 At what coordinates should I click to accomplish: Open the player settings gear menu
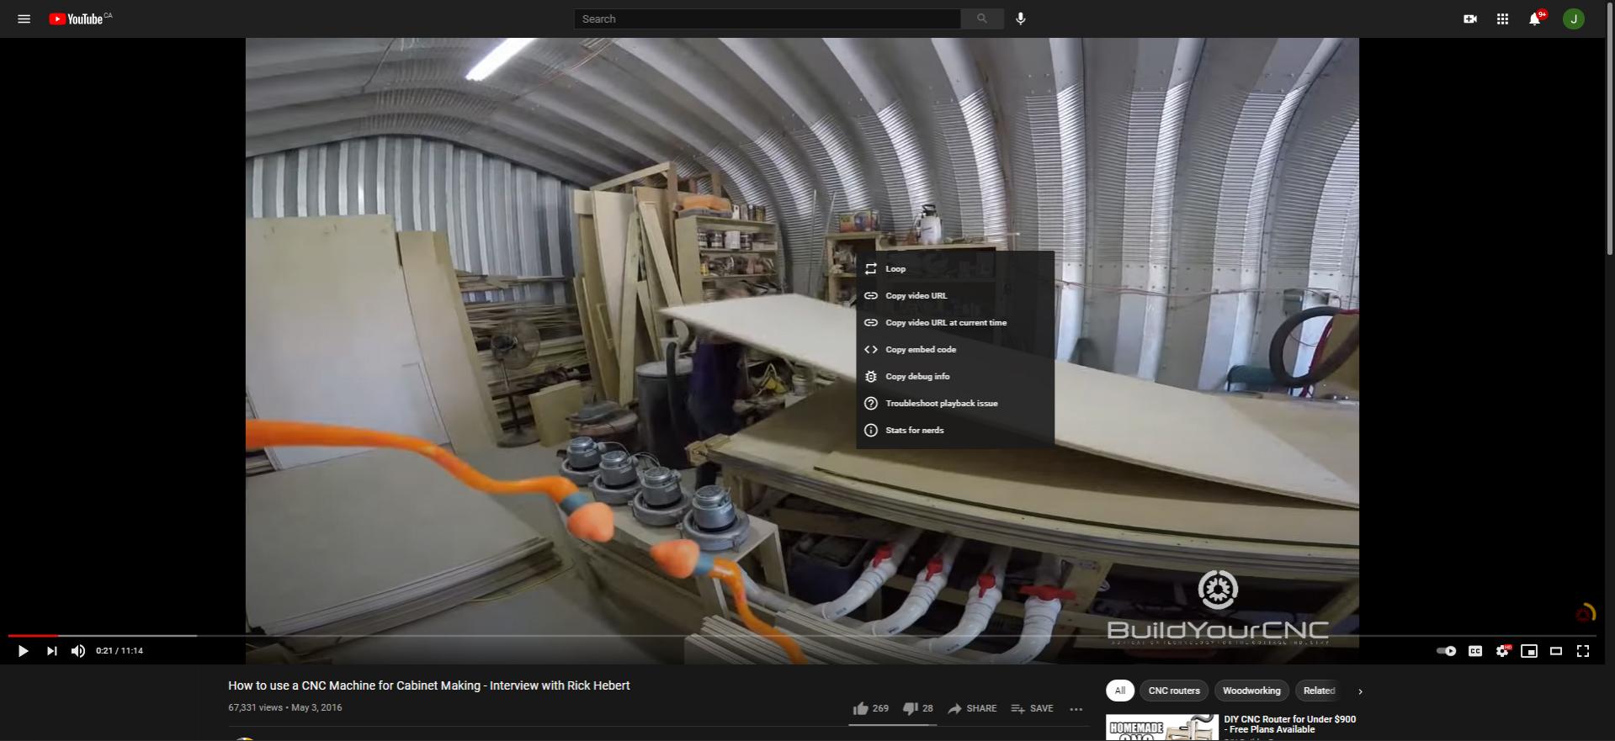1502,651
